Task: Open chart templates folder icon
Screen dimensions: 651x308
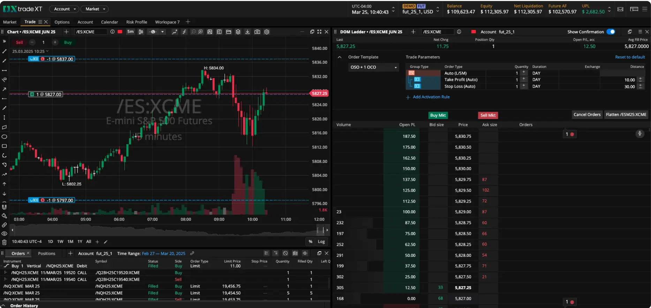Action: click(x=229, y=32)
